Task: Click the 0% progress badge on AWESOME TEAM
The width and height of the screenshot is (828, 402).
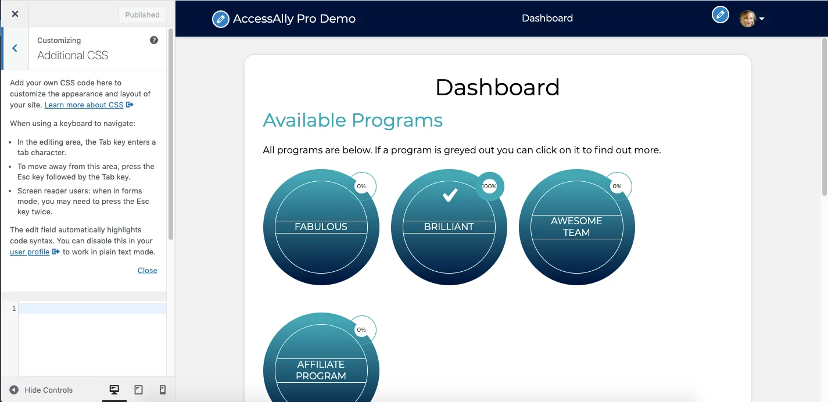Action: coord(617,186)
